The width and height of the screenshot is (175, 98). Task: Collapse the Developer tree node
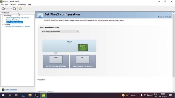2,24
